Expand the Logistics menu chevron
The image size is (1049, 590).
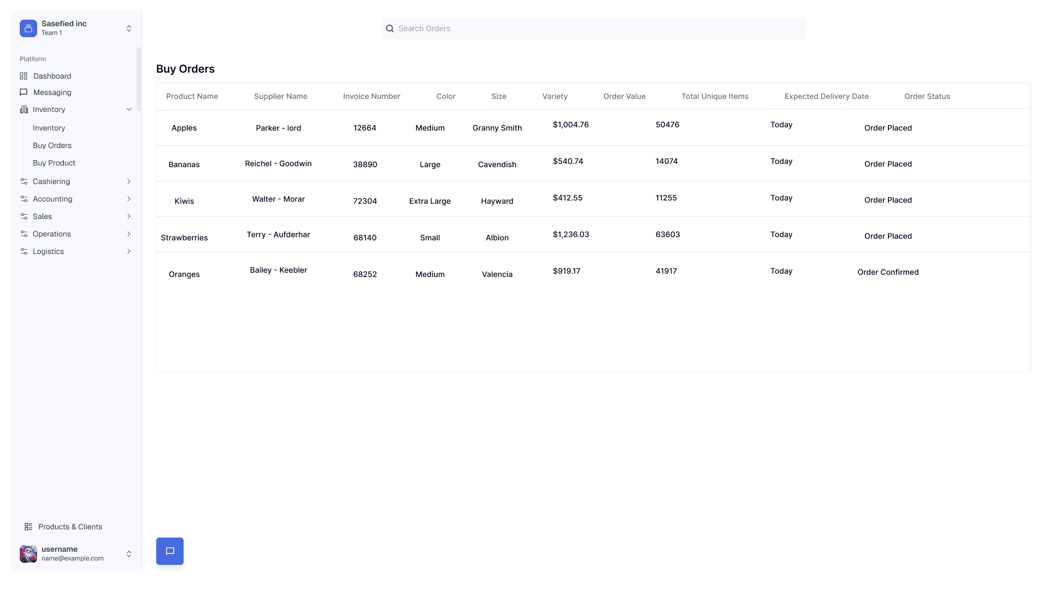coord(129,251)
